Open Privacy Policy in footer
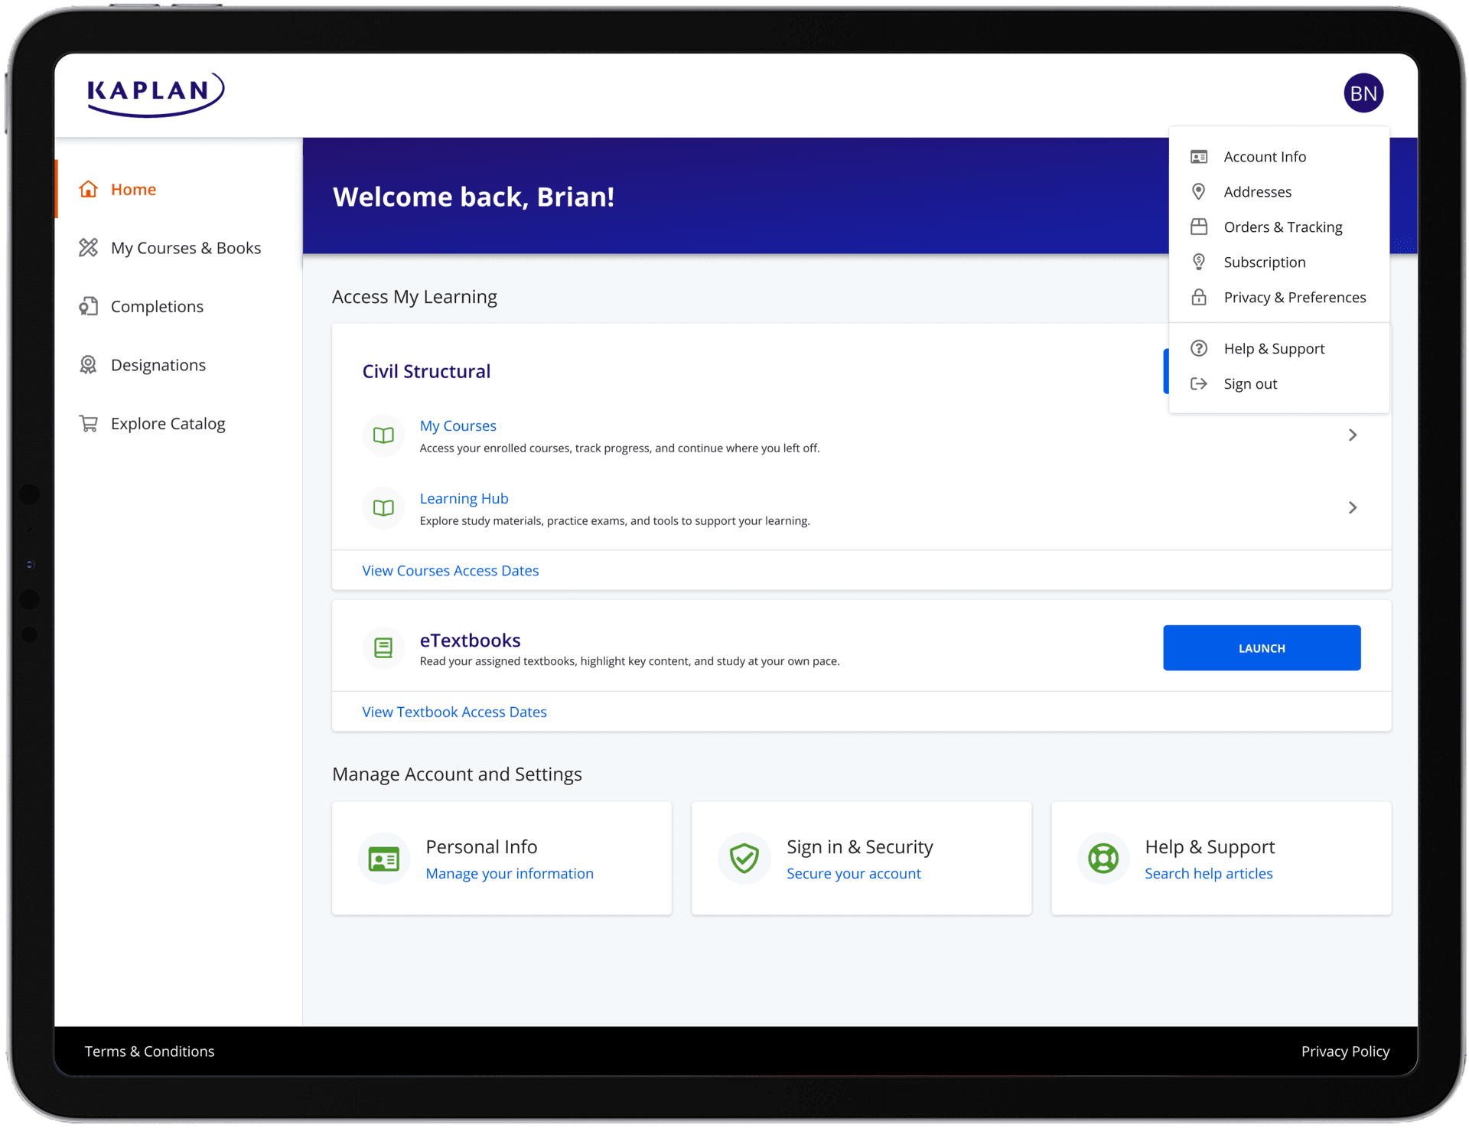1469x1128 pixels. pyautogui.click(x=1345, y=1051)
